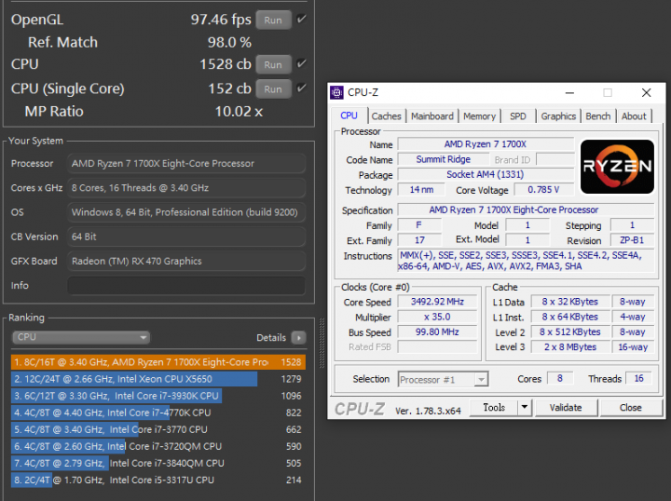Select ranking row Intel Core i5-3317U
The height and width of the screenshot is (501, 671).
[158, 481]
